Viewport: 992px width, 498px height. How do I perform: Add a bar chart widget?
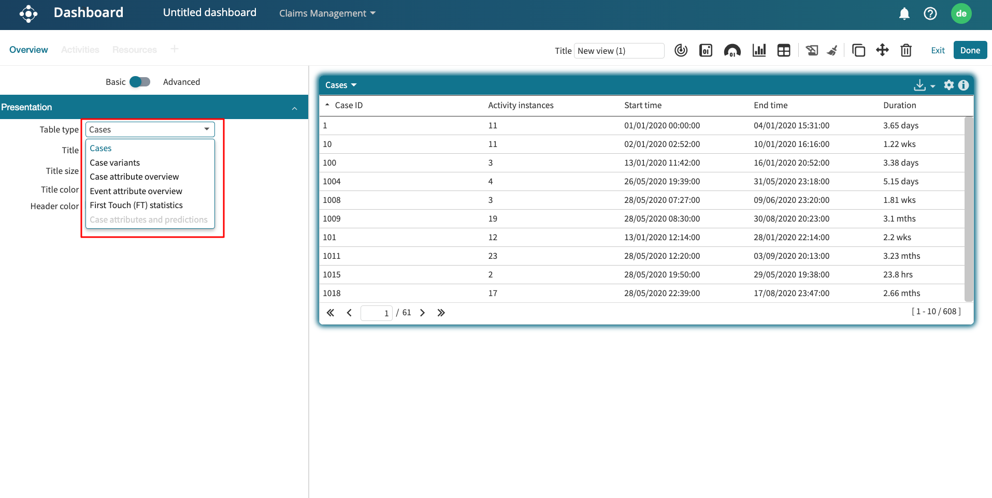[x=759, y=50]
